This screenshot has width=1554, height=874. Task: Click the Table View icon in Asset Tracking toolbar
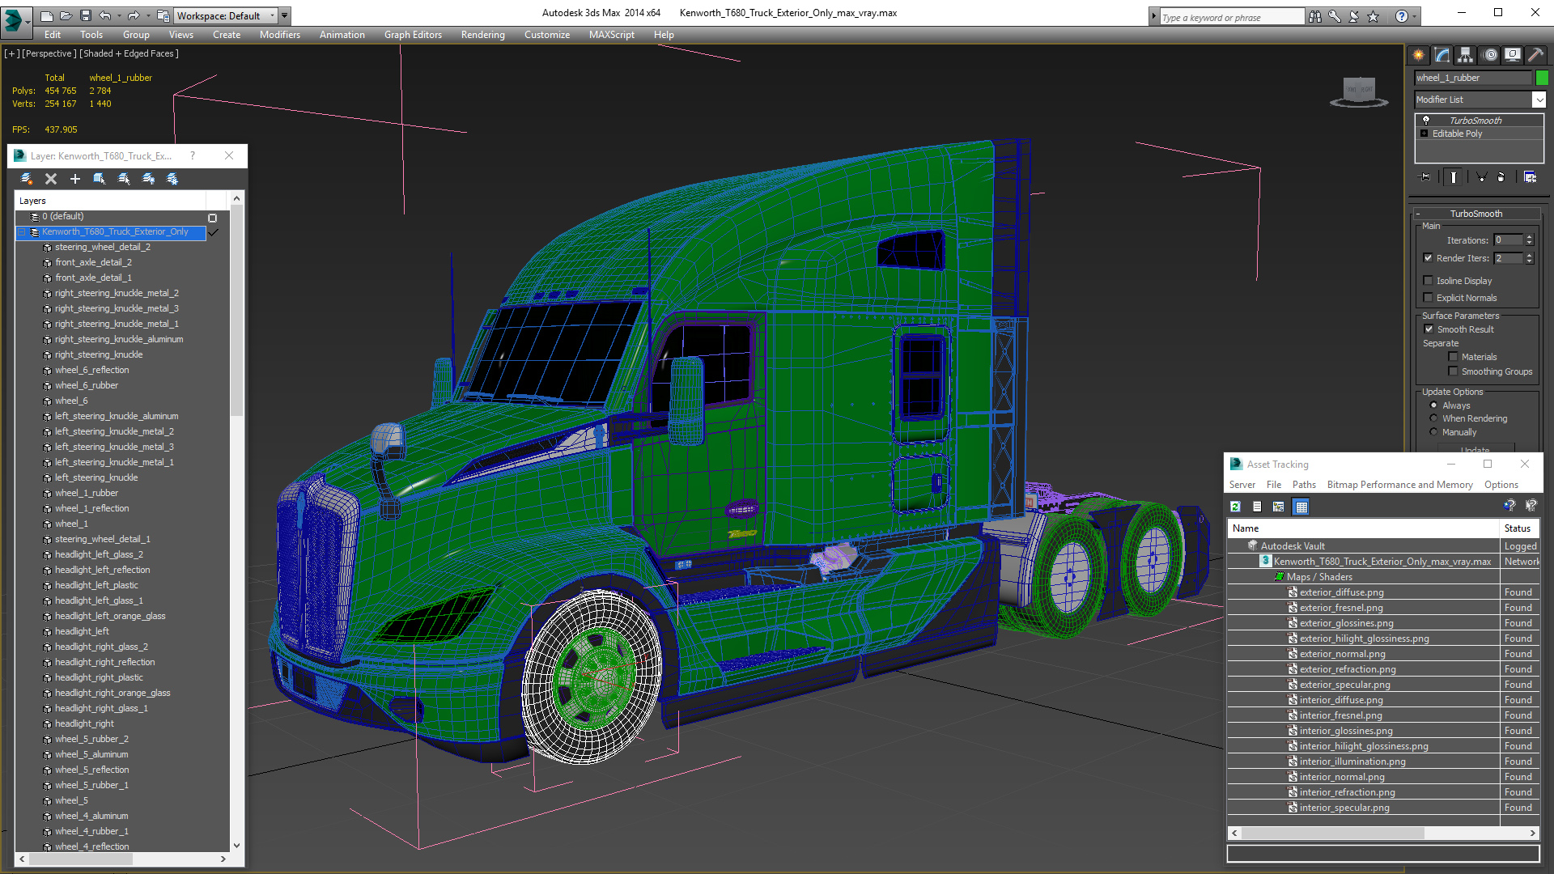[x=1301, y=507]
